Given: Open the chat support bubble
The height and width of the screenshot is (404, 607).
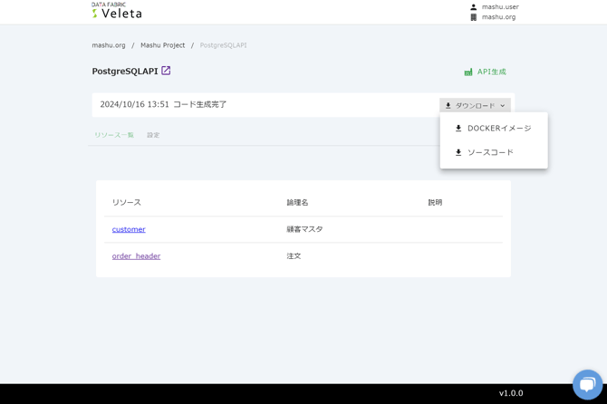Looking at the screenshot, I should click(x=587, y=384).
